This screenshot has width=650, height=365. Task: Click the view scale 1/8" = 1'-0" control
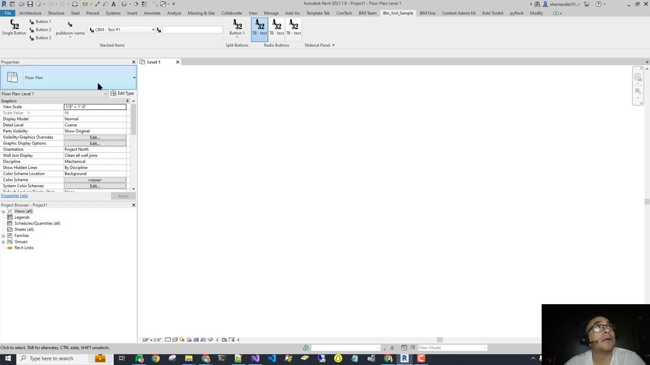(152, 340)
